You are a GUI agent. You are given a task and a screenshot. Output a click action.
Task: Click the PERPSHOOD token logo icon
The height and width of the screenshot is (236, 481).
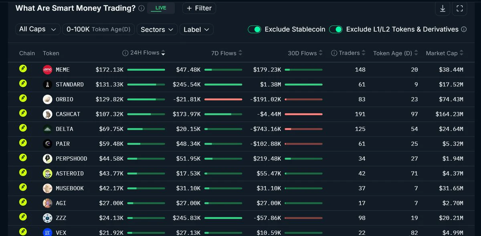point(47,159)
